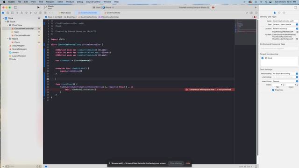299x168 pixels.
Task: Open the Line Endings dropdown
Action: point(285,77)
